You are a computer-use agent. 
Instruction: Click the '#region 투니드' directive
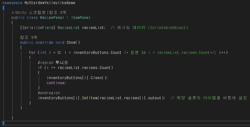tap(53, 62)
